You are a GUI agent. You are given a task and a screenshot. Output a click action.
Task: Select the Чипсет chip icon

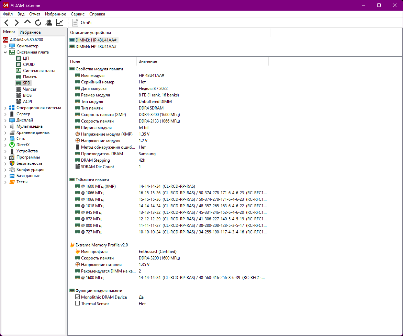tap(19, 89)
